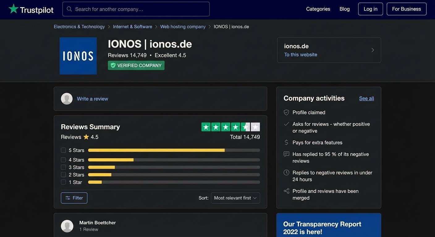
Task: Check the 5 Stars filter checkbox
Action: tap(63, 150)
